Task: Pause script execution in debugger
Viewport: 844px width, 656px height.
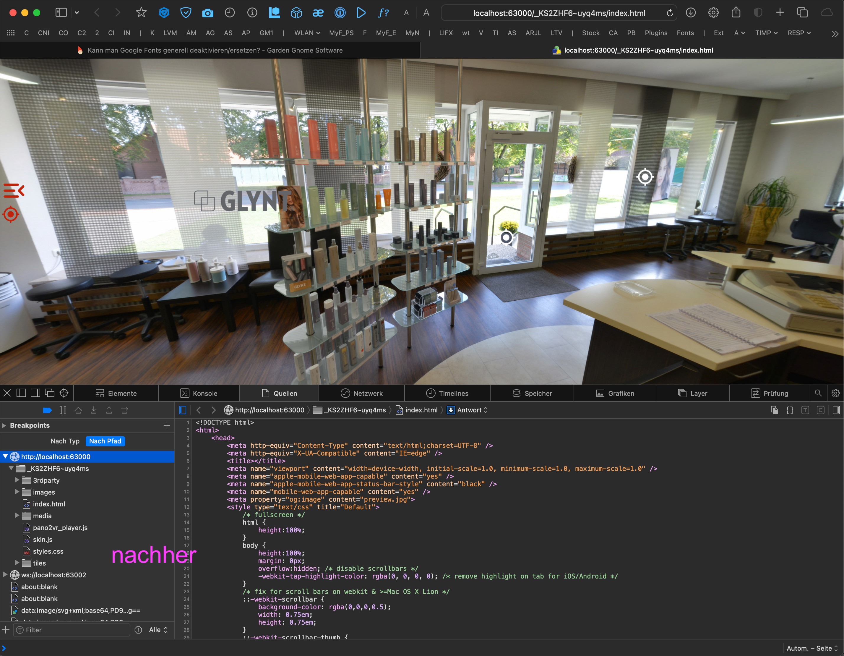Action: coord(63,410)
